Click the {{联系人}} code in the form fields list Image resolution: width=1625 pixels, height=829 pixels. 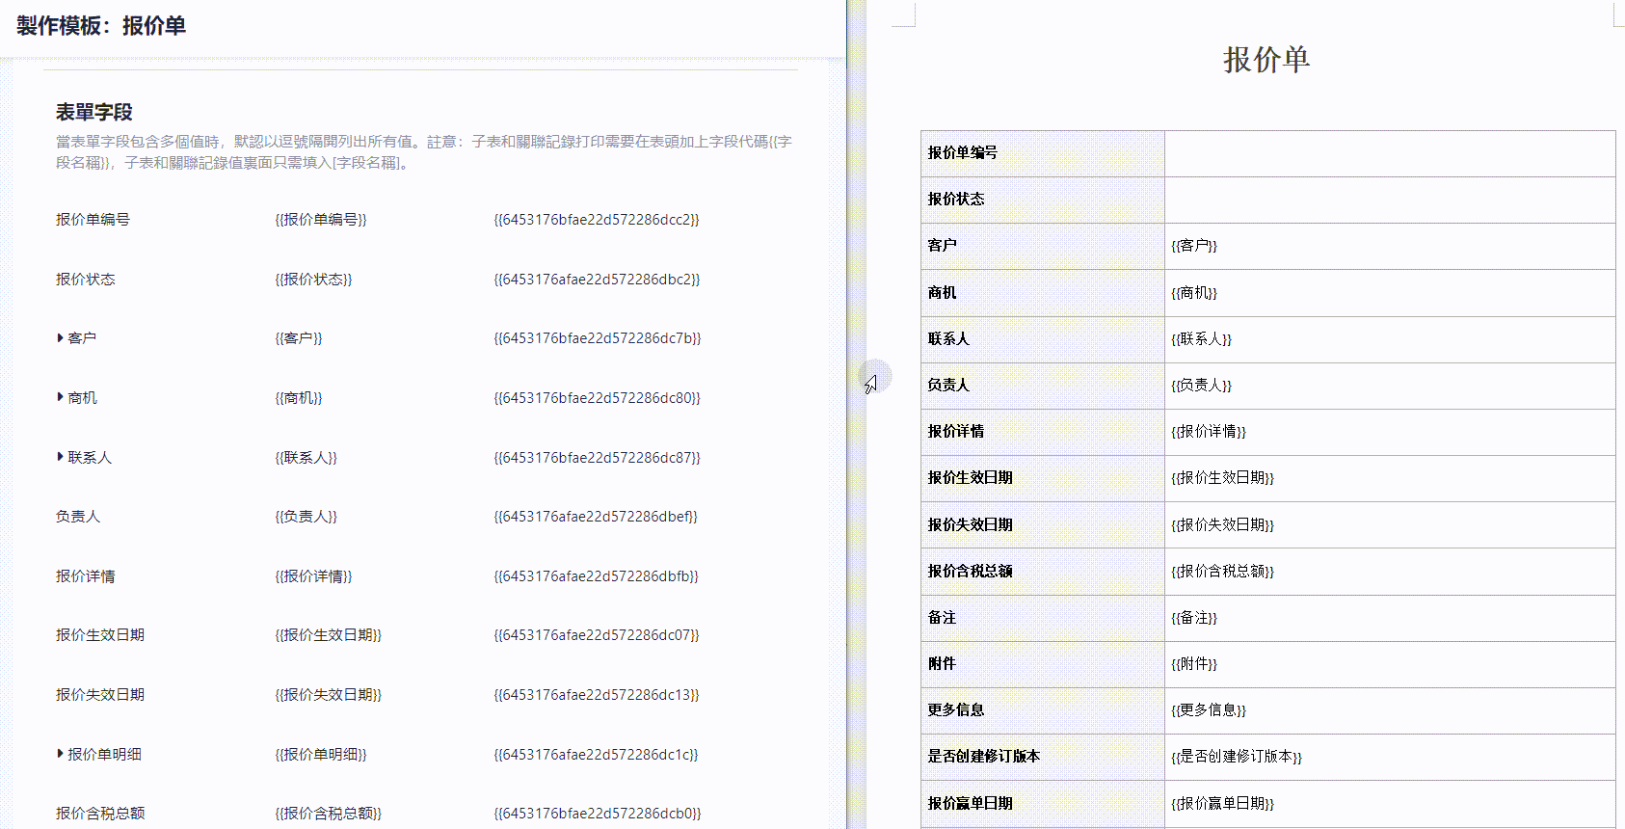click(x=306, y=458)
